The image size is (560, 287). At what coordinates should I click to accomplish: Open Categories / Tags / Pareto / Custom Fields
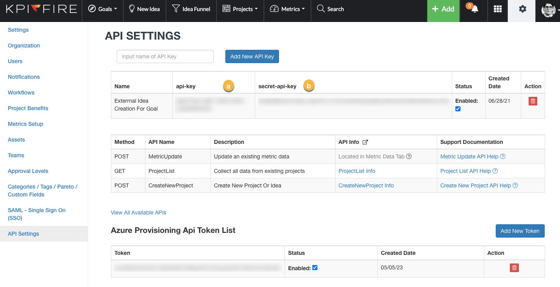pos(43,191)
